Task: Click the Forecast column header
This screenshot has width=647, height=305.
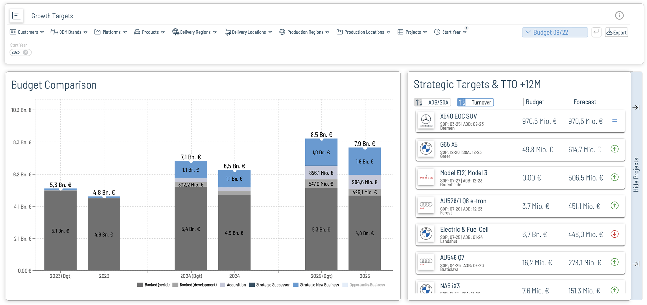Action: 585,102
